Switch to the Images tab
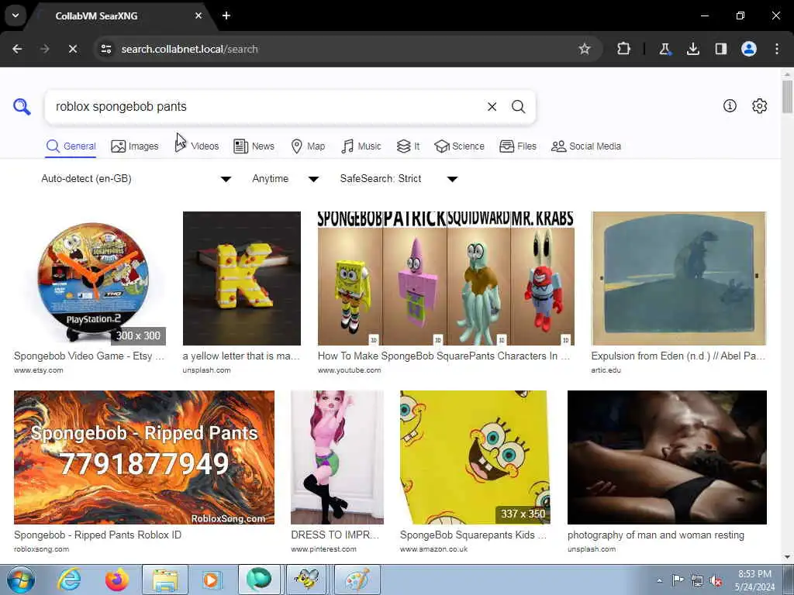 coord(134,146)
